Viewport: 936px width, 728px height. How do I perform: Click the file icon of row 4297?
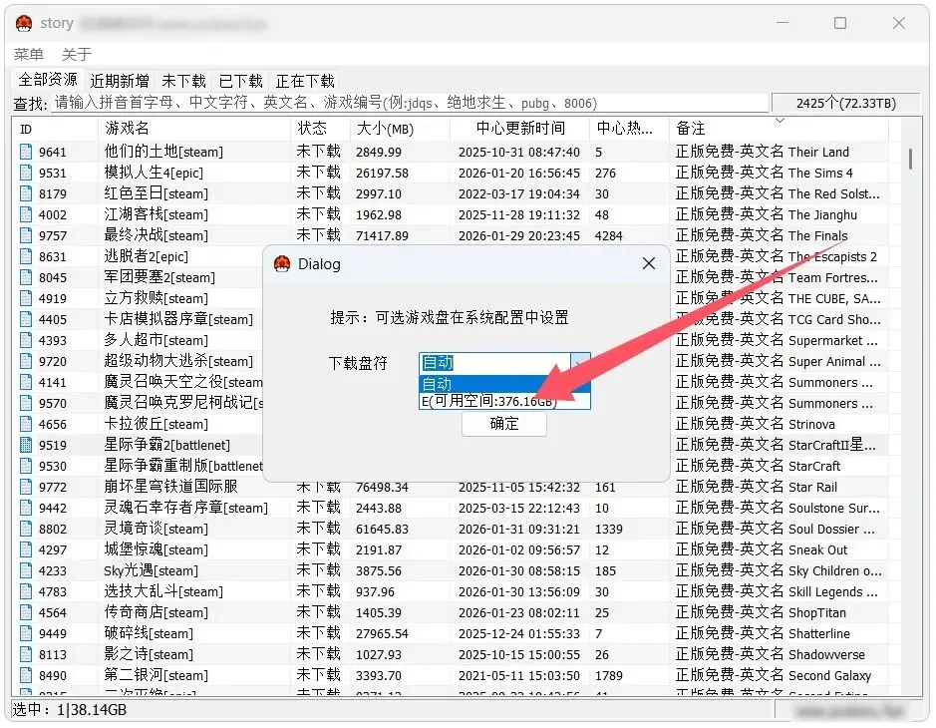[26, 549]
